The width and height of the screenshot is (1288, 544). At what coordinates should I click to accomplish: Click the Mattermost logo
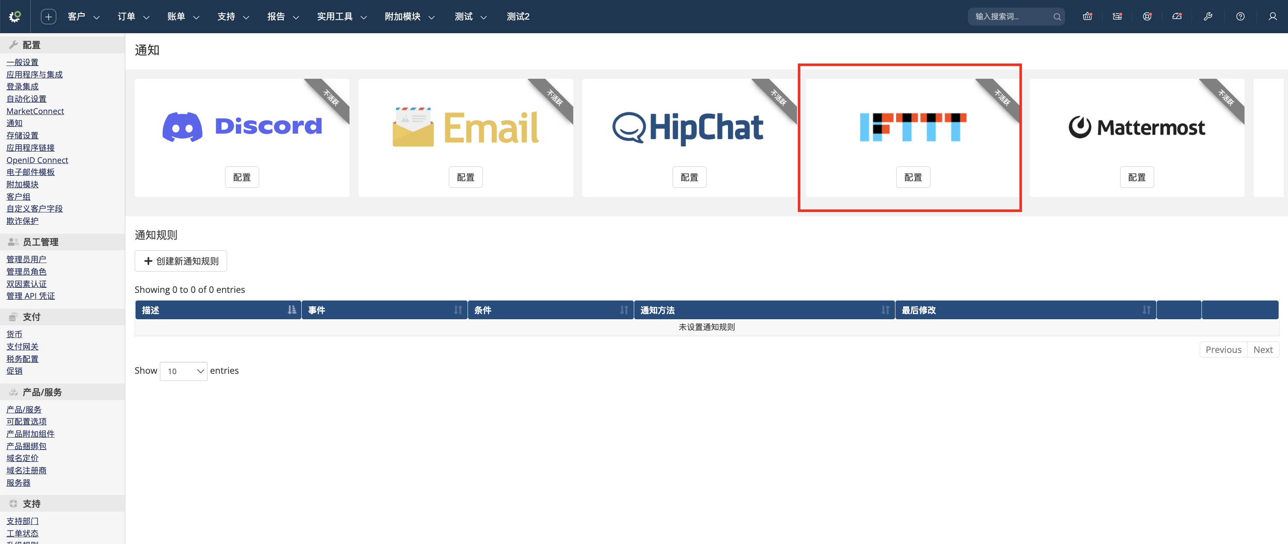click(x=1137, y=127)
